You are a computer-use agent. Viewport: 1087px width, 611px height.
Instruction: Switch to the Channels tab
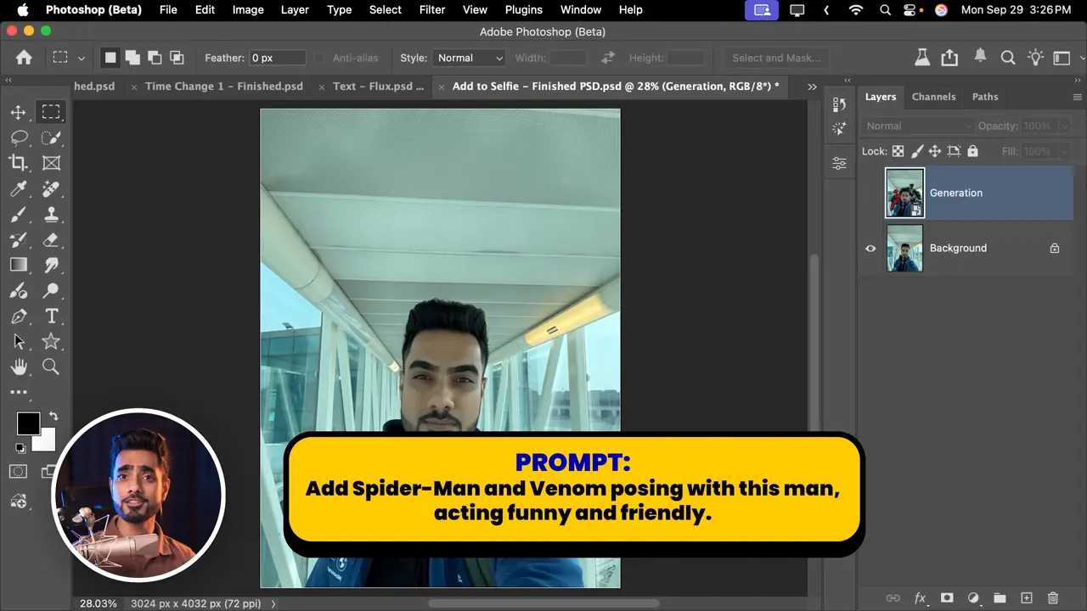[933, 97]
